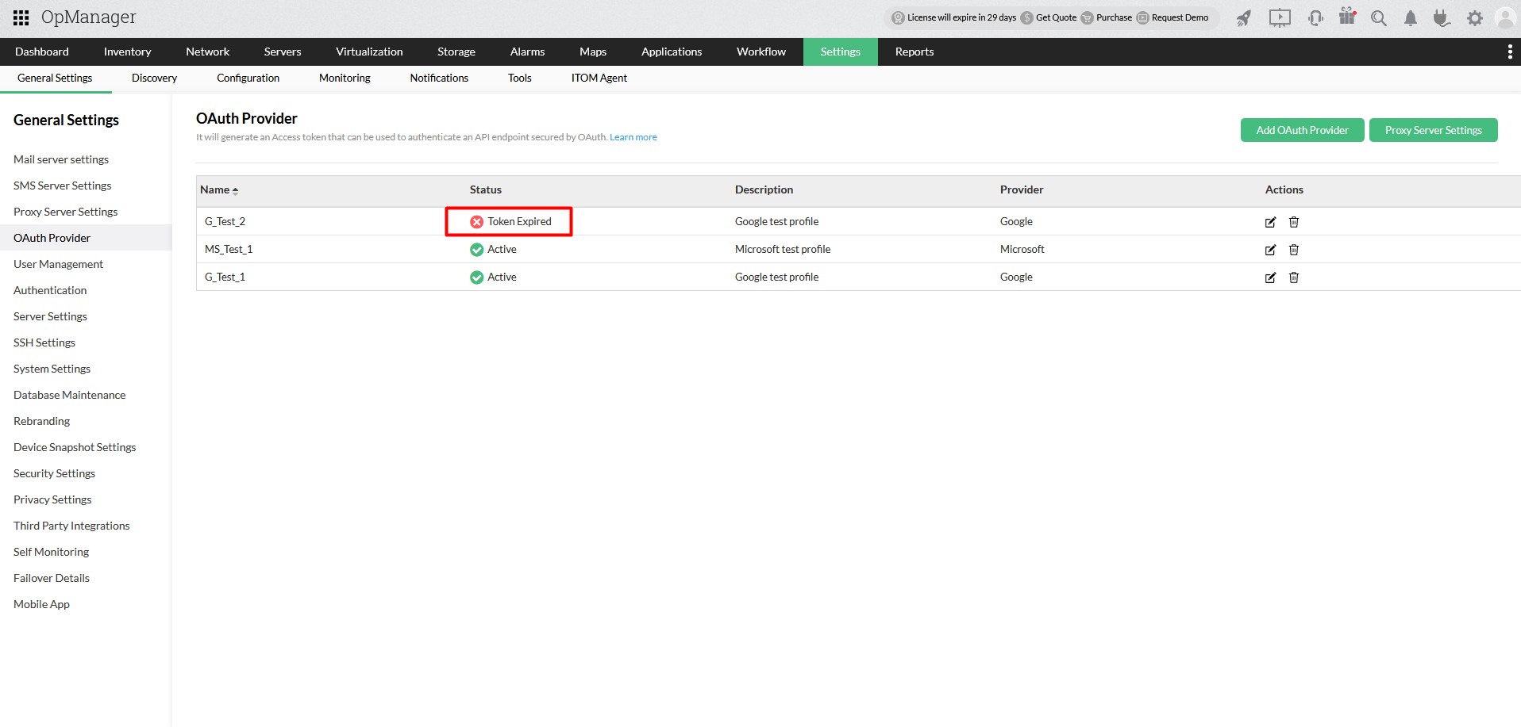Click the plug integrations icon
The height and width of the screenshot is (727, 1521).
pos(1442,17)
